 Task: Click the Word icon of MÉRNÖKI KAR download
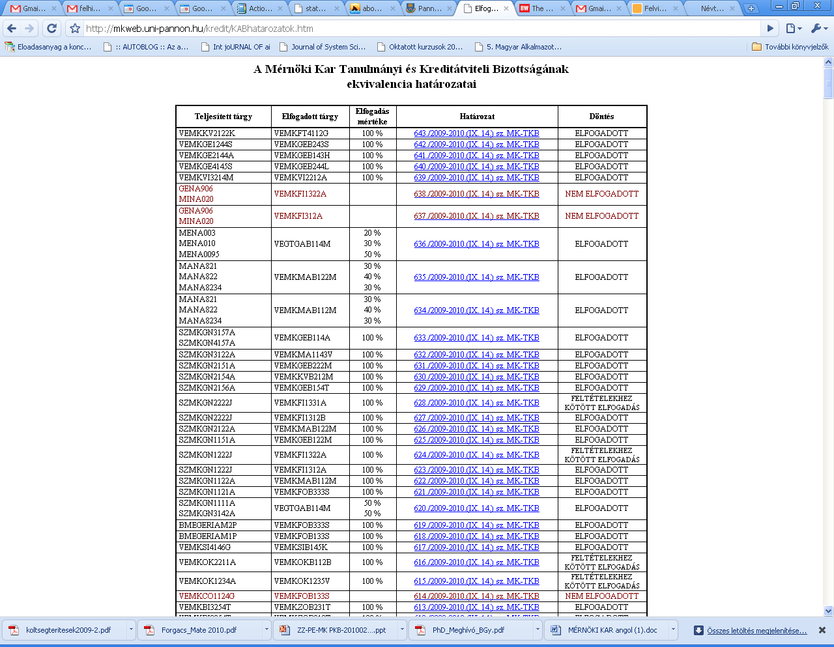coord(556,630)
